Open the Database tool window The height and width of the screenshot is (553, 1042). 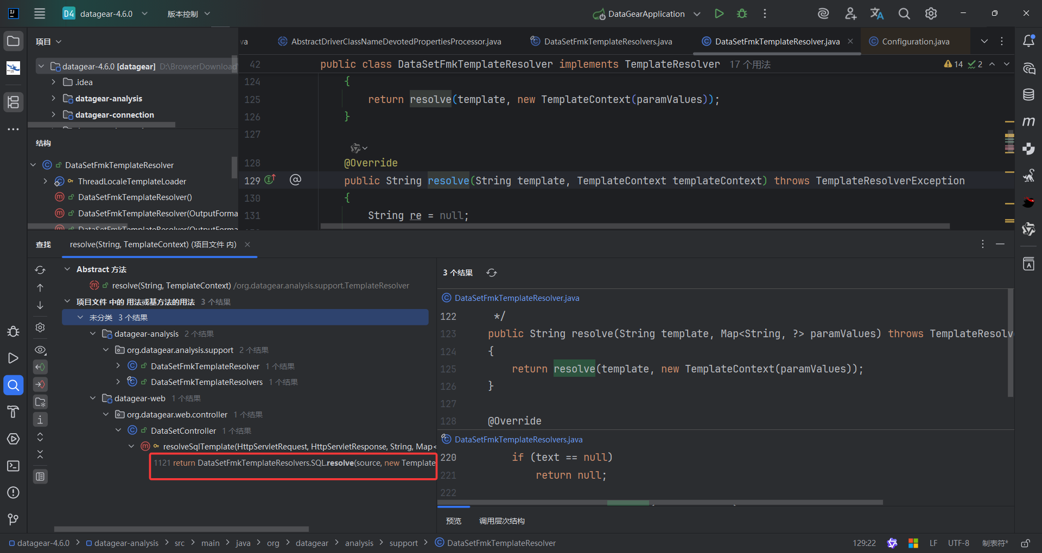click(1028, 94)
